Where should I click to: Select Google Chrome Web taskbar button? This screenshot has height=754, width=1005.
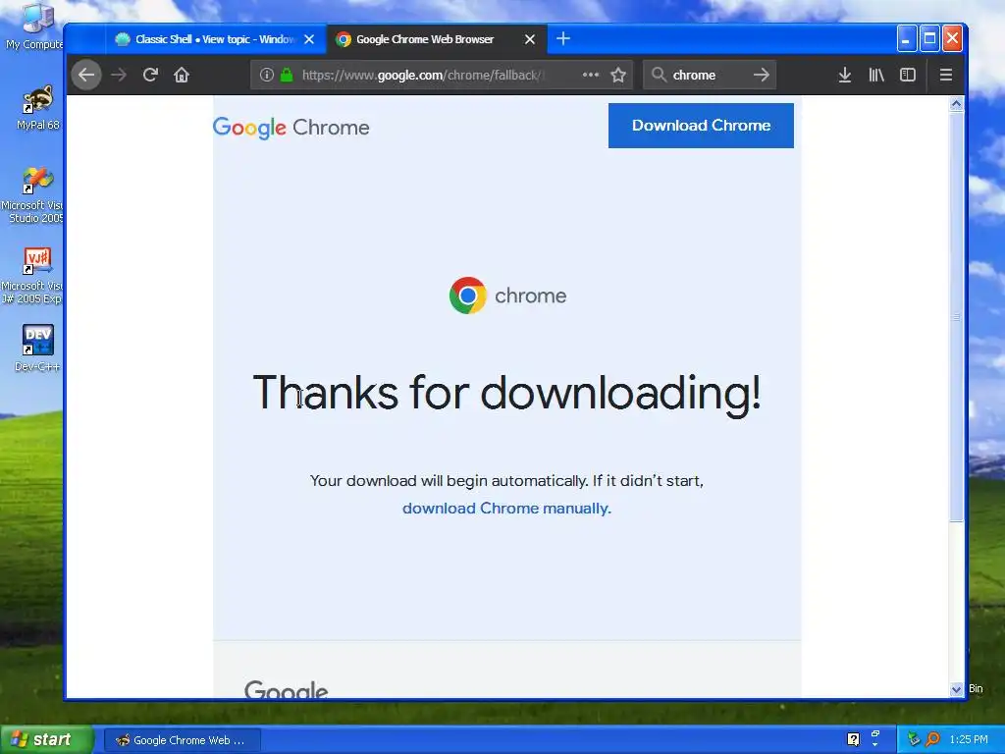pos(183,740)
